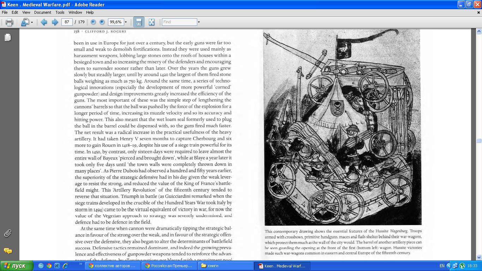Click the vertical scrollbar thumb

[x=479, y=141]
